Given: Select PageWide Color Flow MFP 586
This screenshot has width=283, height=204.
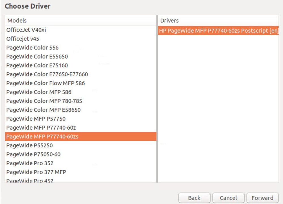Looking at the screenshot, I should click(45, 83).
